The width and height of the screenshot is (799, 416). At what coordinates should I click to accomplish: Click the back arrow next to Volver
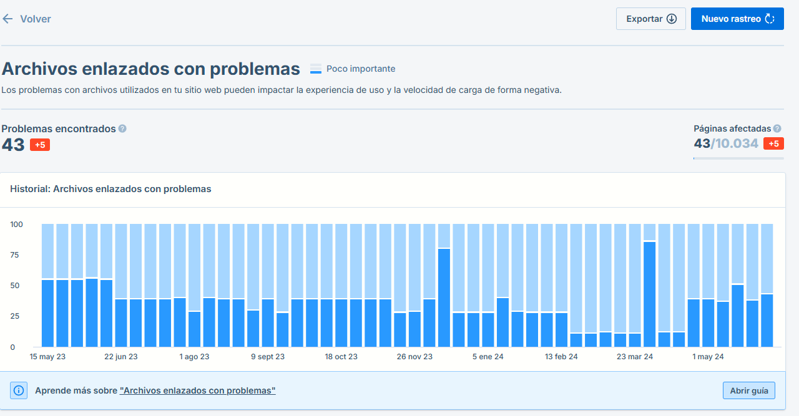click(x=7, y=19)
